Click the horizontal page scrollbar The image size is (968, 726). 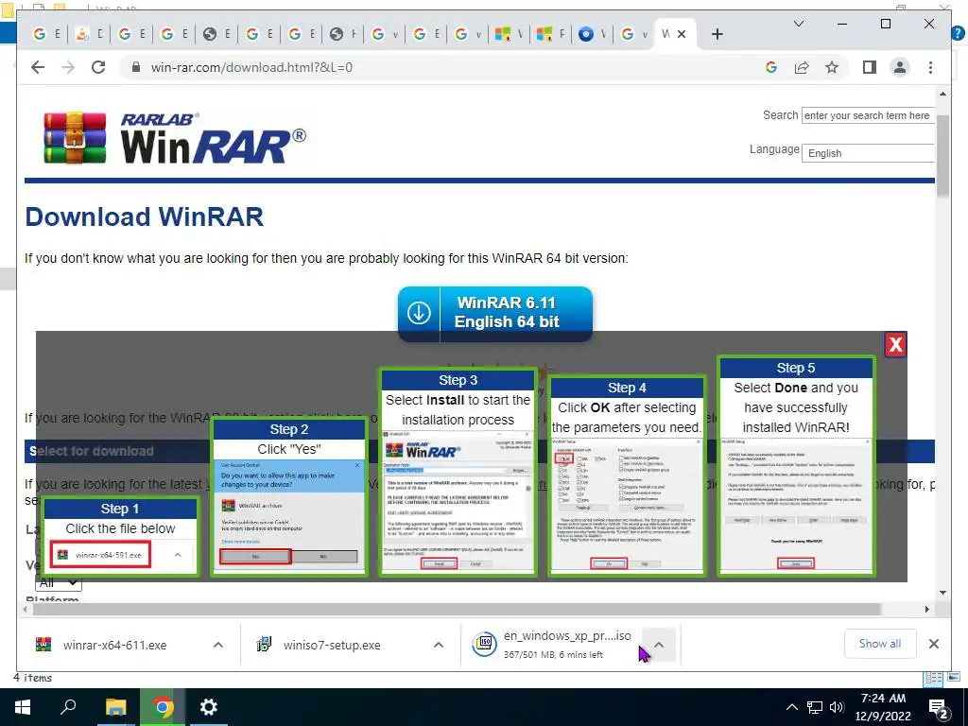coord(457,609)
